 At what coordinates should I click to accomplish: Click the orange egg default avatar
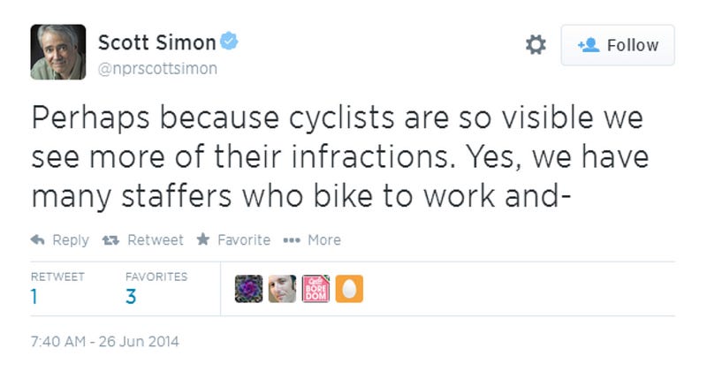click(349, 288)
